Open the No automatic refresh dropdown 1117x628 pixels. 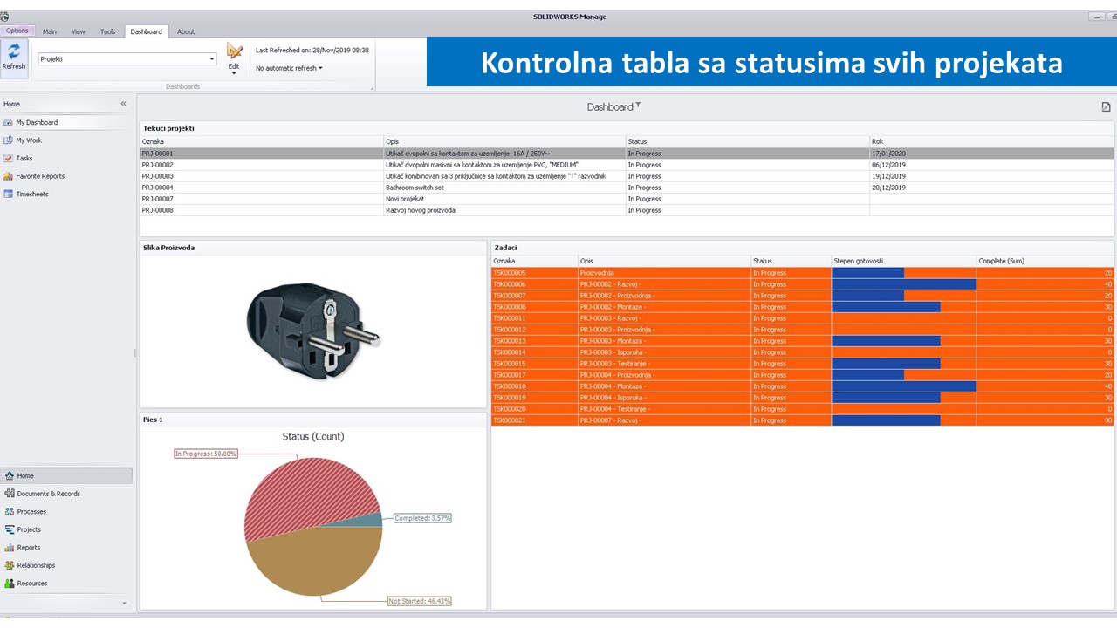point(289,68)
